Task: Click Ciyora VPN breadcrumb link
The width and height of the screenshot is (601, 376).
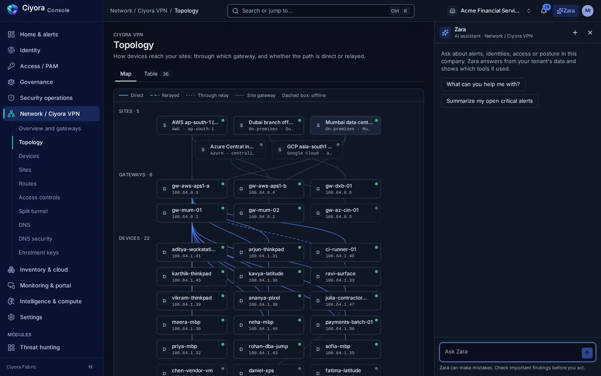Action: (x=152, y=11)
